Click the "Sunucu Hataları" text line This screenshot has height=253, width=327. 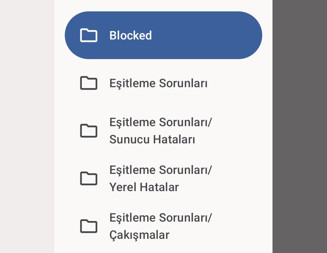[152, 139]
